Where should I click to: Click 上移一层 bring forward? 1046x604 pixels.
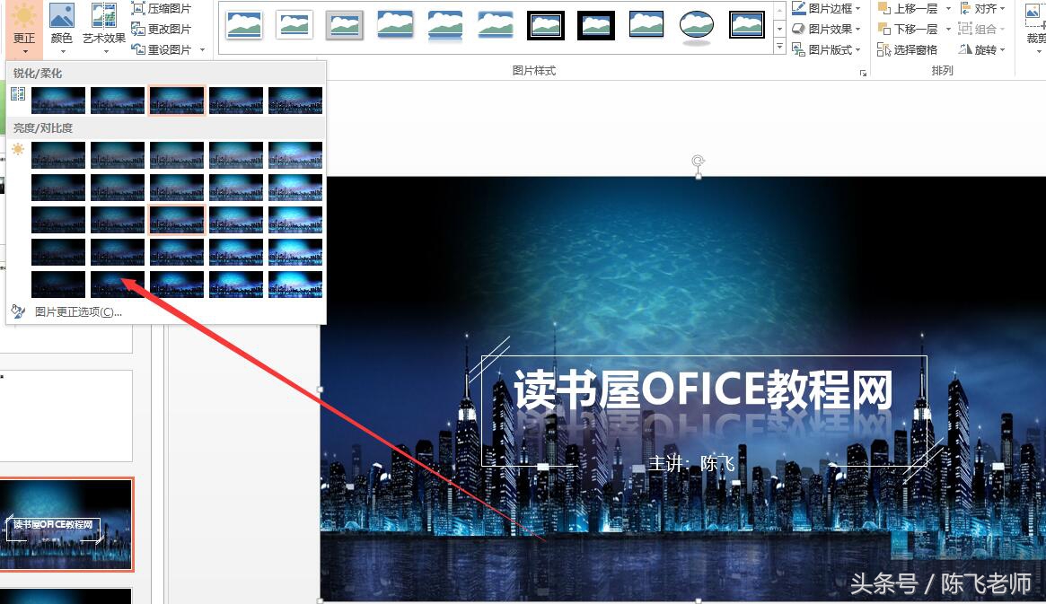click(907, 9)
